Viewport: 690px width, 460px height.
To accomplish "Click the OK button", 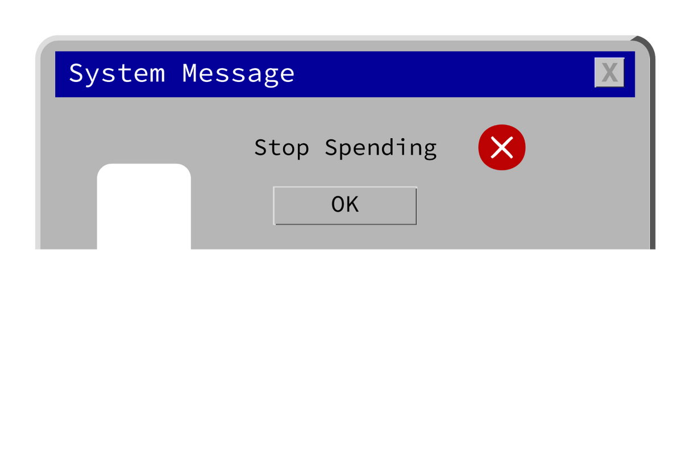I will pos(345,205).
